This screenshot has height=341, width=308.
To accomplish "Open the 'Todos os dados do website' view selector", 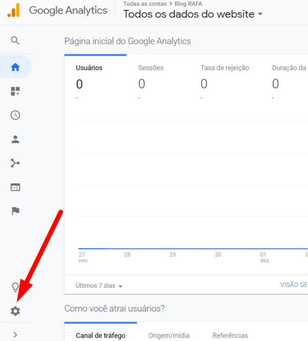I will [x=193, y=14].
